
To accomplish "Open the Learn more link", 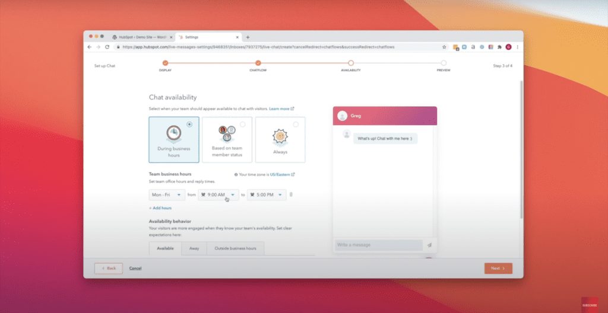I will point(281,109).
